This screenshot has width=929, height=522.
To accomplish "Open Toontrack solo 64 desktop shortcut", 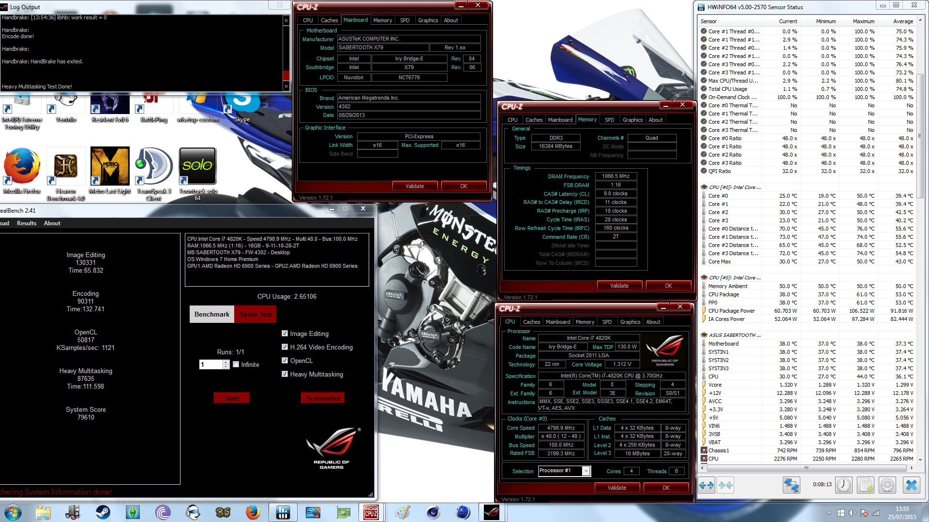I will pos(197,174).
